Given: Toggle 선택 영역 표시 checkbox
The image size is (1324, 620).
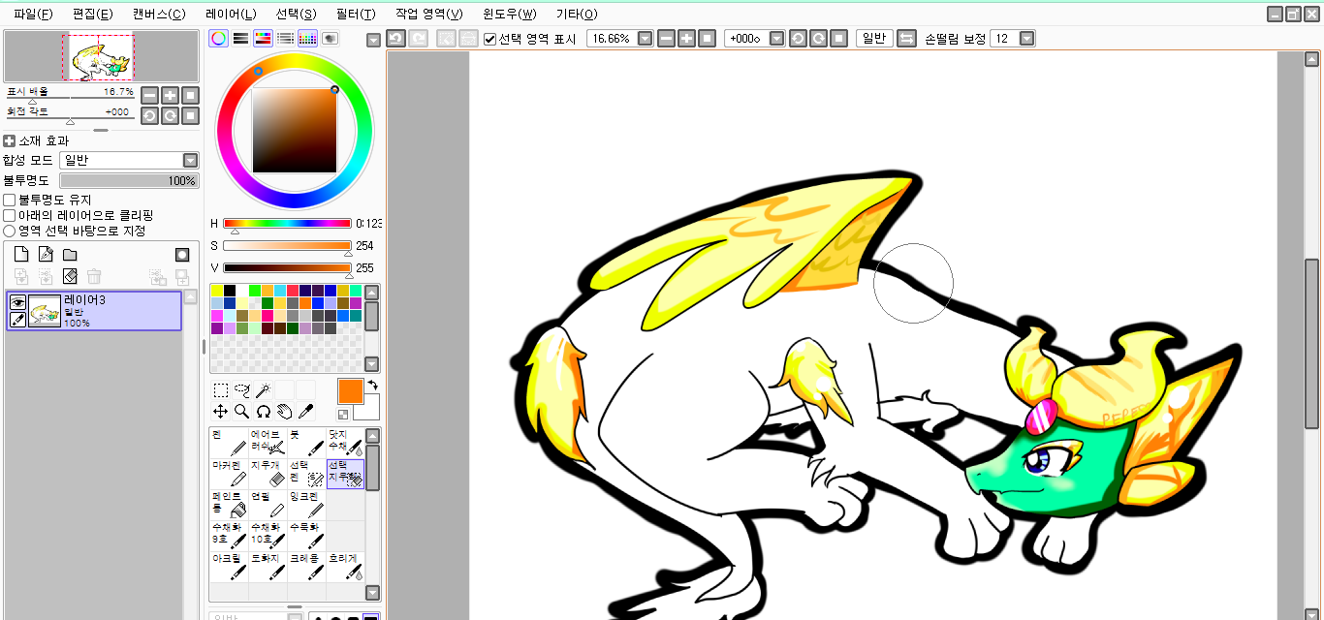Looking at the screenshot, I should [x=490, y=39].
